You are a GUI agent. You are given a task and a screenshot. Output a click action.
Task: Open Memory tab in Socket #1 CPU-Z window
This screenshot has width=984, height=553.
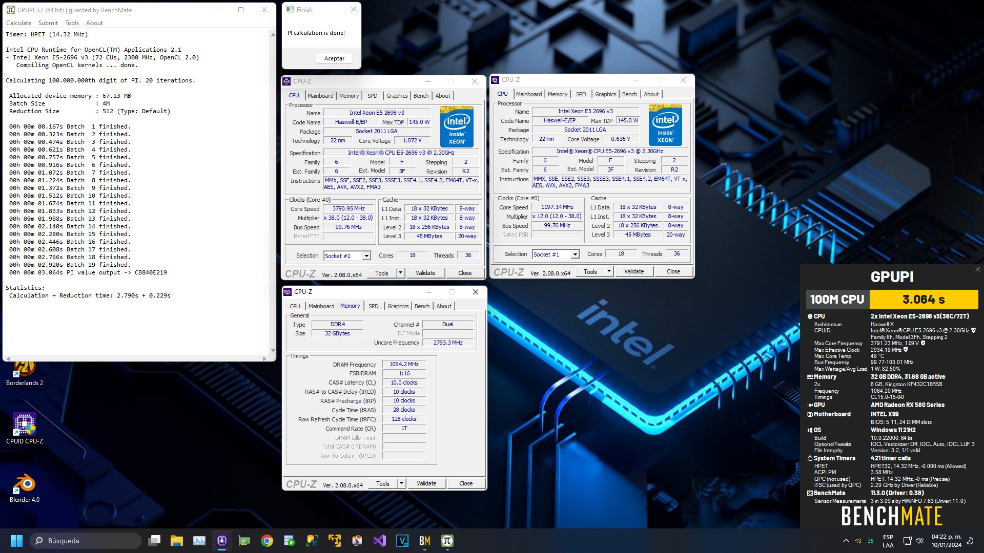pyautogui.click(x=558, y=94)
